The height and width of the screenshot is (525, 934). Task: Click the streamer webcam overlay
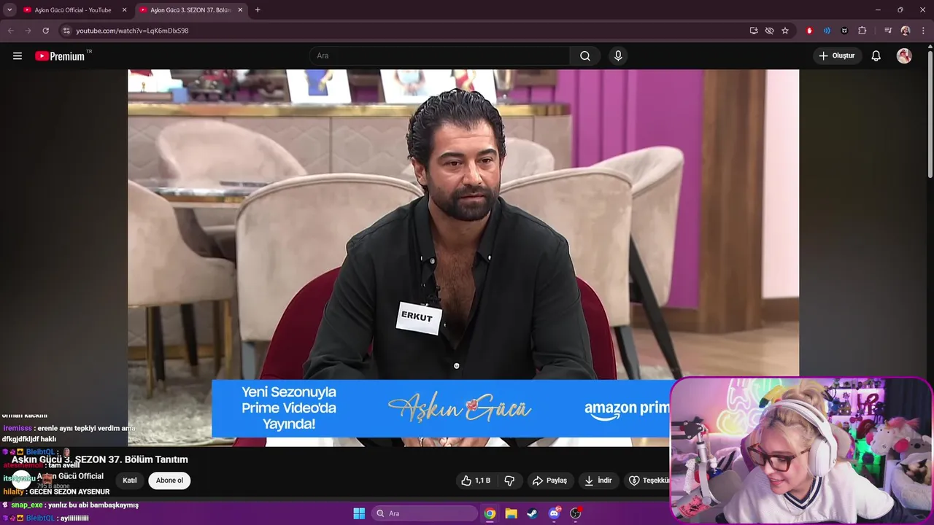click(x=801, y=450)
